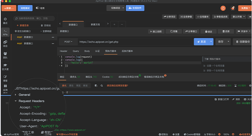Open more options on unselected POST 新建接口 row
The image size is (252, 136).
coord(53,43)
